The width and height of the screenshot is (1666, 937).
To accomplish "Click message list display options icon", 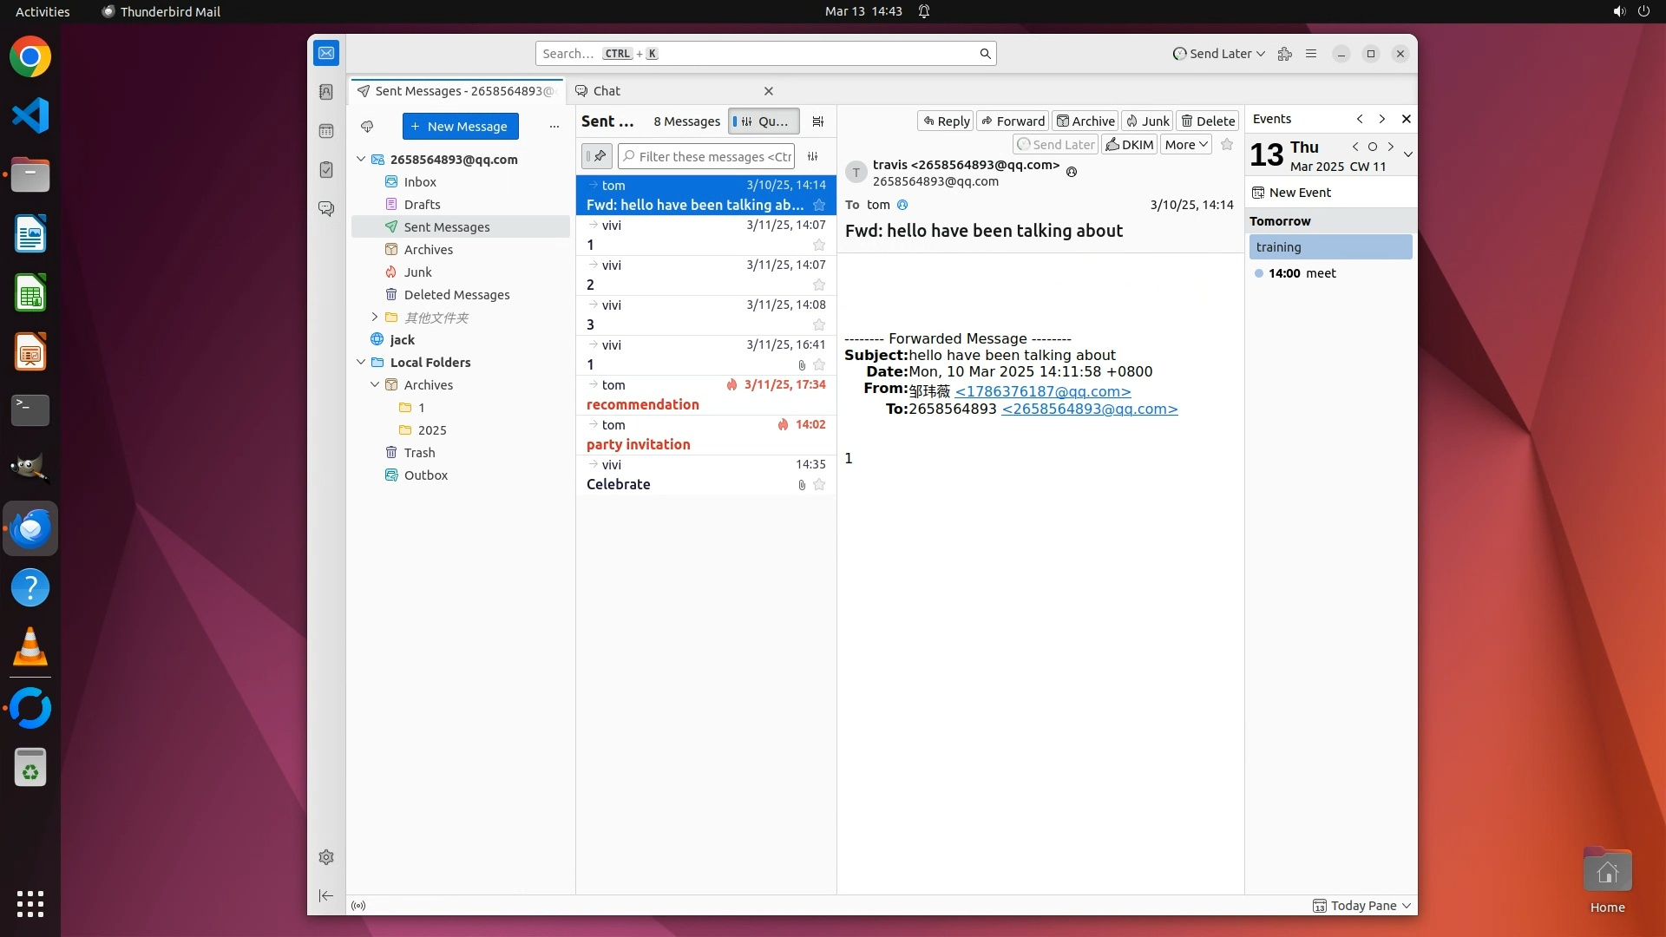I will tap(817, 121).
